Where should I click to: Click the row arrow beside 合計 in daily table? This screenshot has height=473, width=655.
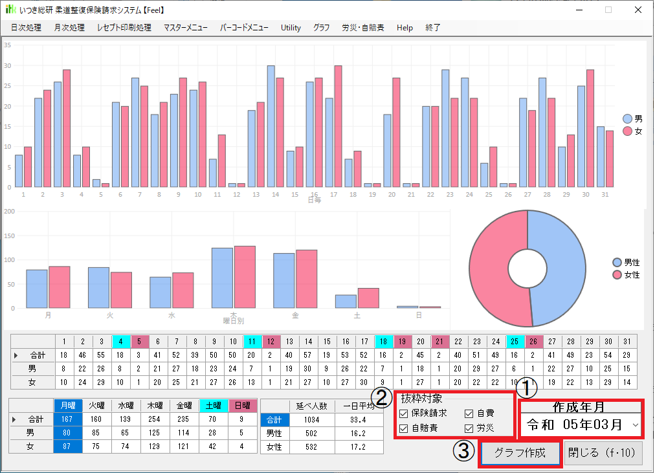pos(16,355)
